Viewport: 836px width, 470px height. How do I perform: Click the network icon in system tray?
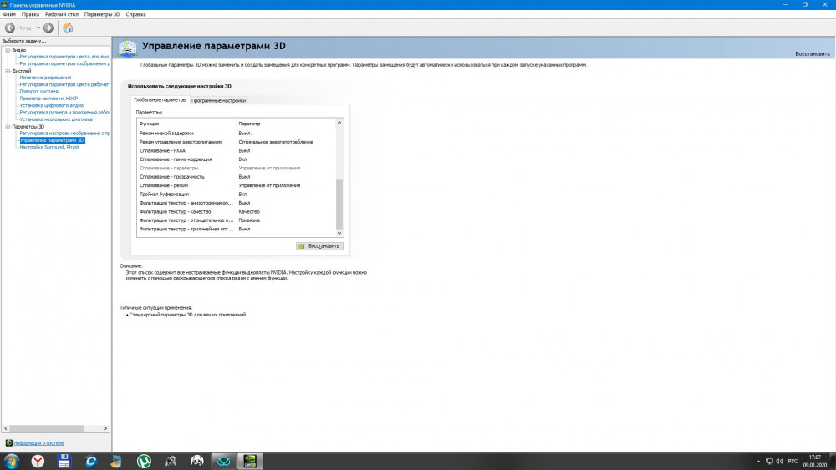click(769, 462)
